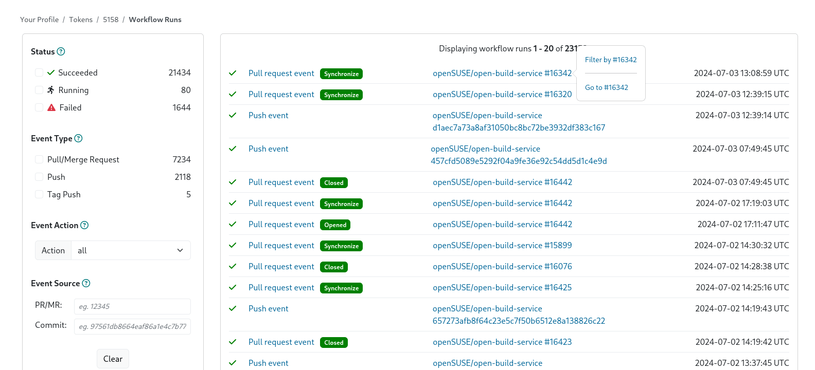Click the running person icon beside Running
The width and height of the screenshot is (815, 370).
click(51, 90)
